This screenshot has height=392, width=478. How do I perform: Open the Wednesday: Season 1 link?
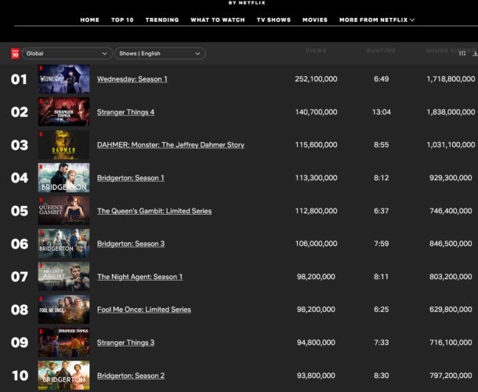pyautogui.click(x=132, y=79)
